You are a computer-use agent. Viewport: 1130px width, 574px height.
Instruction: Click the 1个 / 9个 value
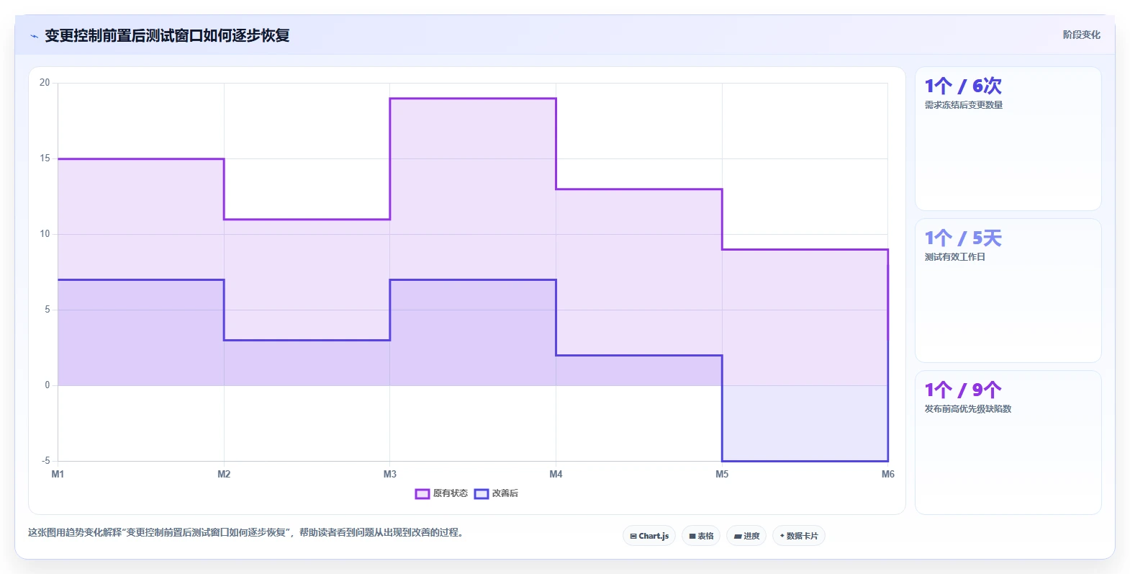point(963,390)
